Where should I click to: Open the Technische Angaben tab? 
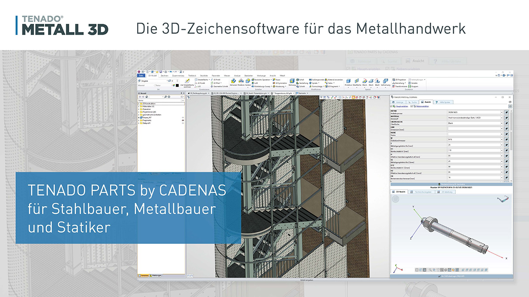[x=421, y=191]
